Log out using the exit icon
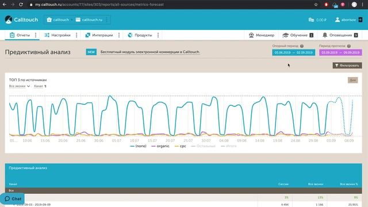 (x=361, y=20)
